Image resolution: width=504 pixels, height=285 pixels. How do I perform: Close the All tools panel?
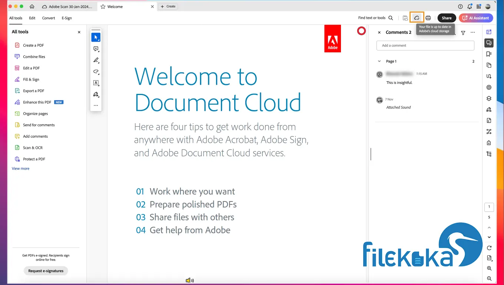(x=79, y=32)
